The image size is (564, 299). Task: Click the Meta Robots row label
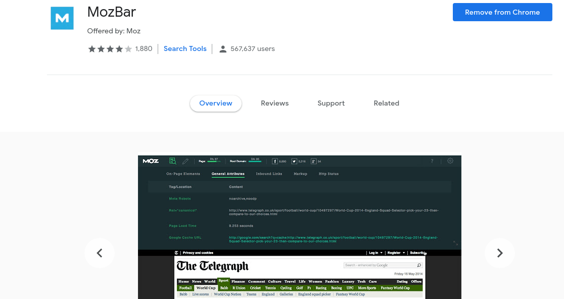180,198
